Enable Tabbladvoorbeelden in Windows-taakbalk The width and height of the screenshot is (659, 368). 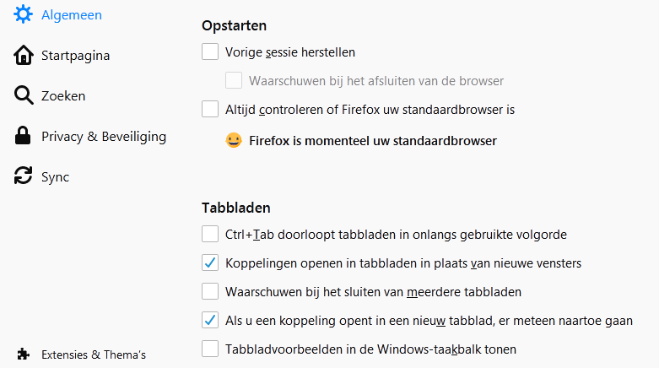[210, 349]
